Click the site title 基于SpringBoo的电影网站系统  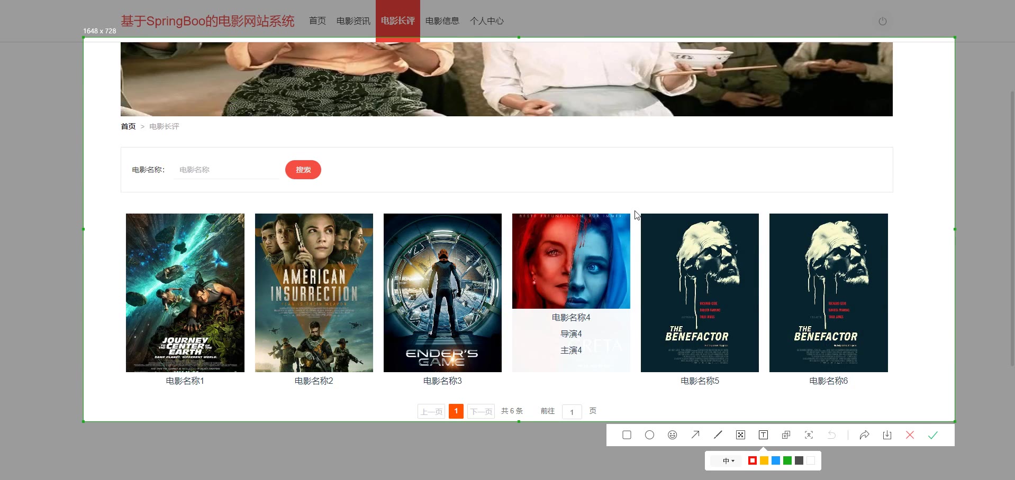(x=207, y=21)
